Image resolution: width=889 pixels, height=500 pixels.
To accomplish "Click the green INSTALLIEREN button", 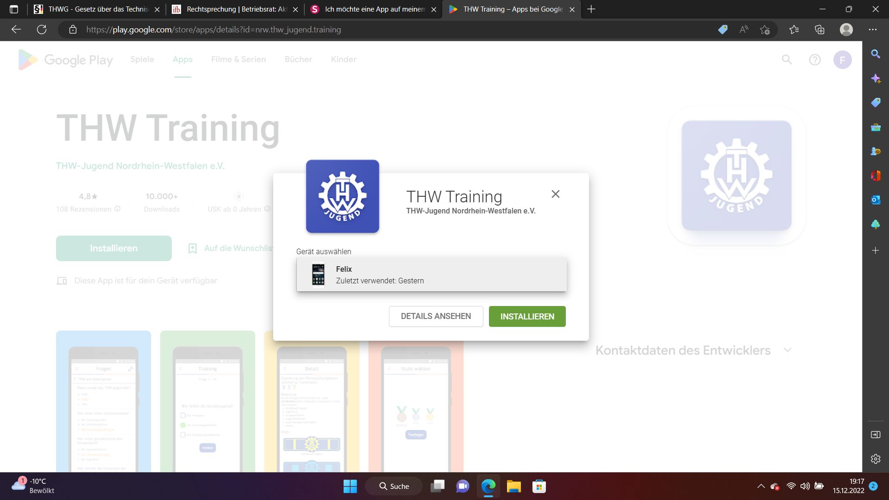I will click(x=527, y=316).
